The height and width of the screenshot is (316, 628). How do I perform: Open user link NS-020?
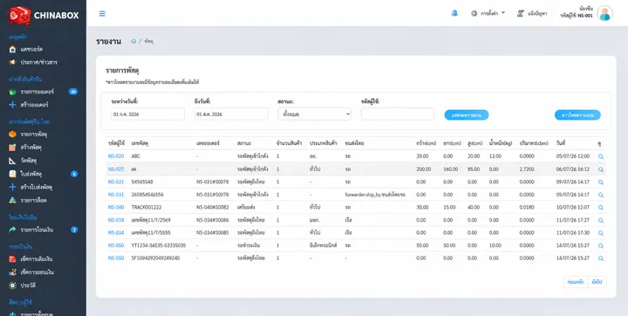click(x=116, y=156)
